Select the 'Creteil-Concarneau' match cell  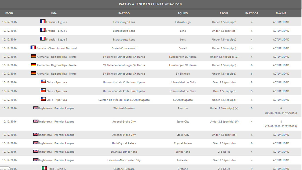[124, 48]
